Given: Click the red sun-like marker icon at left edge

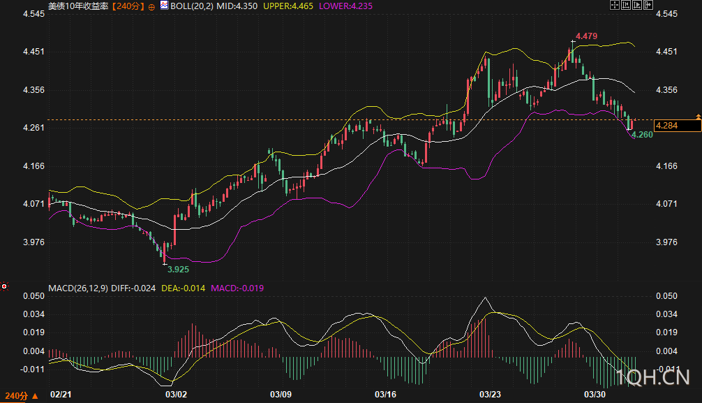Looking at the screenshot, I should pos(4,286).
